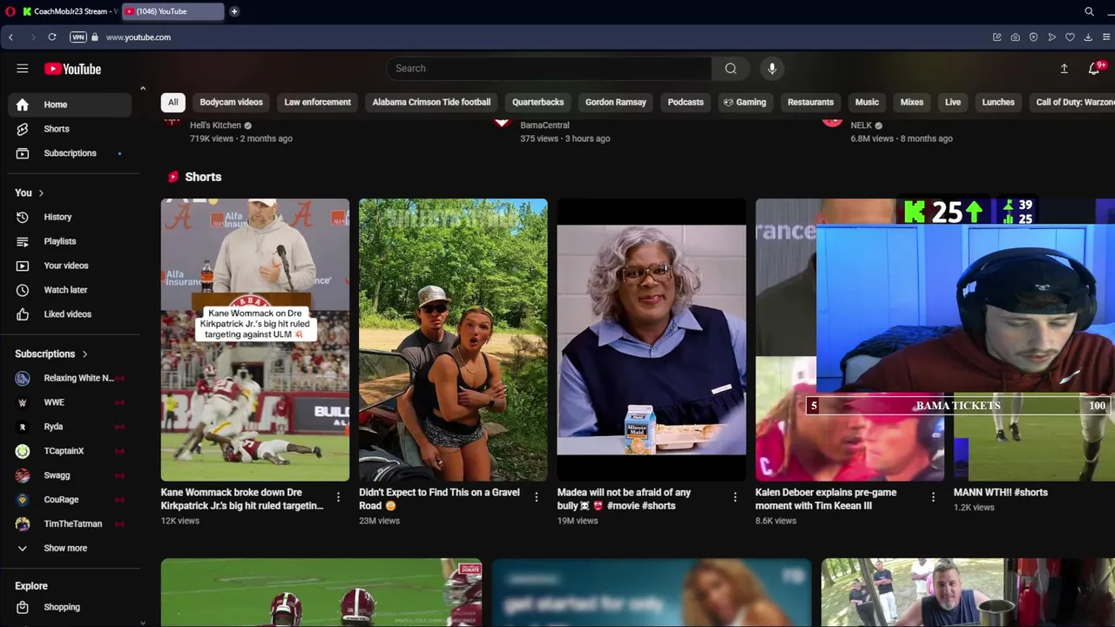Select the Mixes chip
The image size is (1115, 627).
coord(912,102)
